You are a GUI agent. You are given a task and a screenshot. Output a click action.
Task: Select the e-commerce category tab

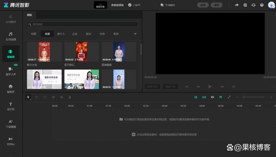[x=102, y=34]
